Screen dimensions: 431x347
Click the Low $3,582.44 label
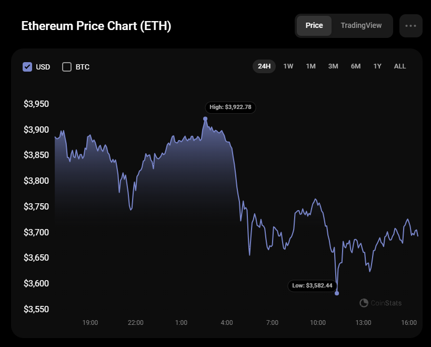(313, 286)
